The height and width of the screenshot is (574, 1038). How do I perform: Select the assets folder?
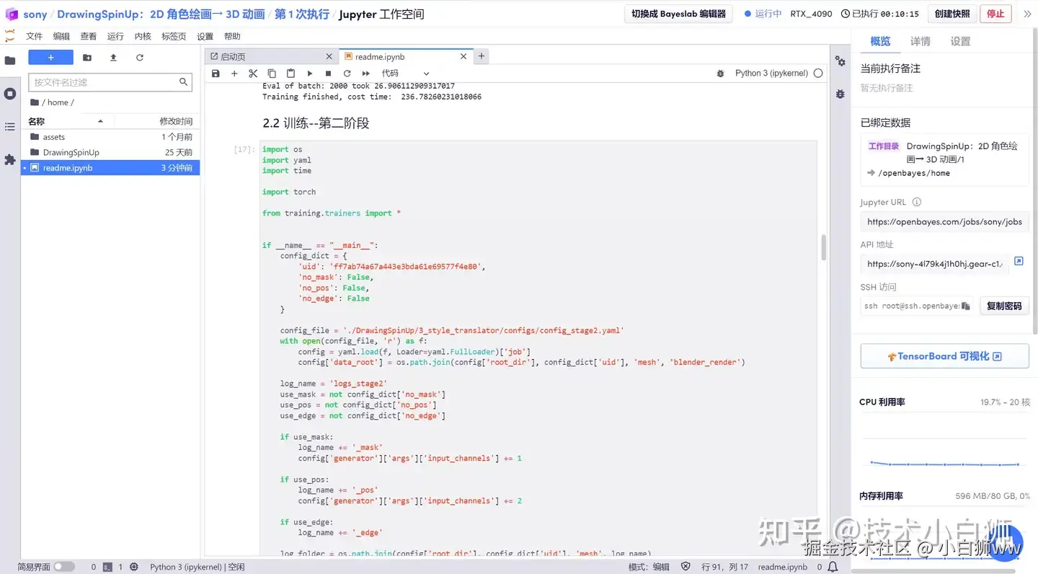[110, 137]
